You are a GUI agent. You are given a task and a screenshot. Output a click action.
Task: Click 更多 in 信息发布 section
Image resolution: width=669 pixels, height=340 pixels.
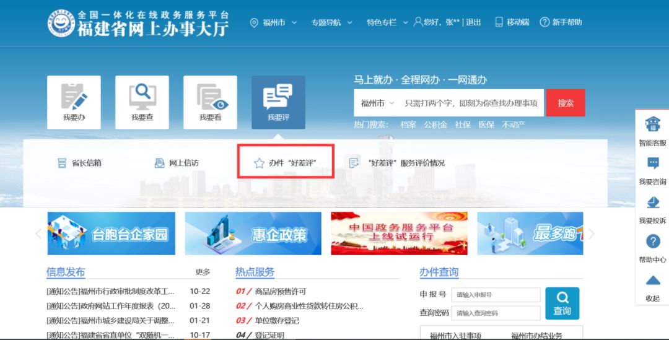tap(203, 272)
